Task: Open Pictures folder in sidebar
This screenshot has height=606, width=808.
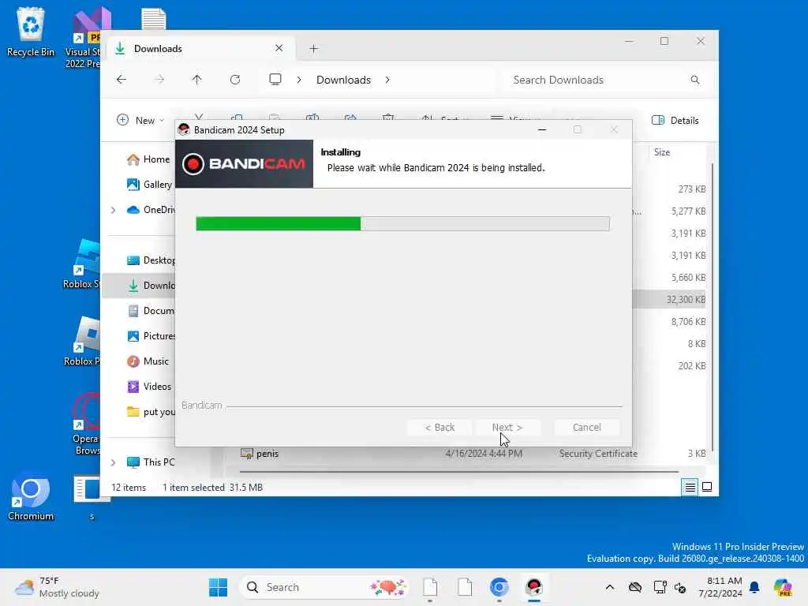Action: pos(151,336)
